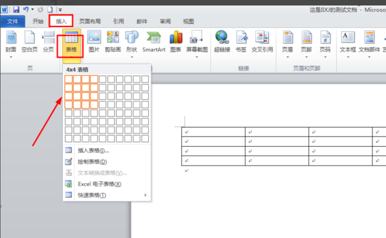Choose Draw Table (绘制表格) menu item
Screen dimensions: 386x238
(x=107, y=162)
